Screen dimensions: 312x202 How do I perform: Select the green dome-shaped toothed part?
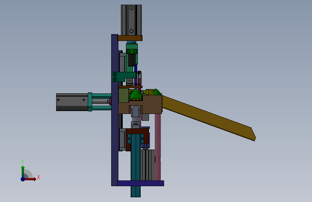coord(136,95)
